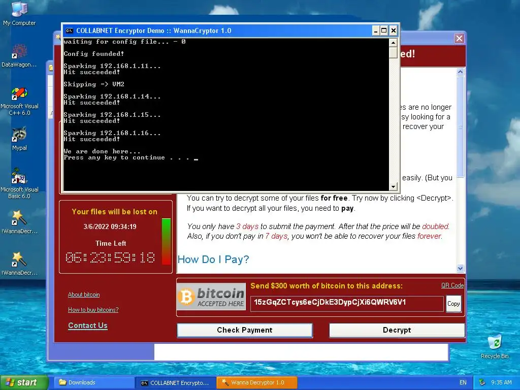Close the COLLABNET Encryptor console window
This screenshot has width=520, height=390.
point(394,31)
